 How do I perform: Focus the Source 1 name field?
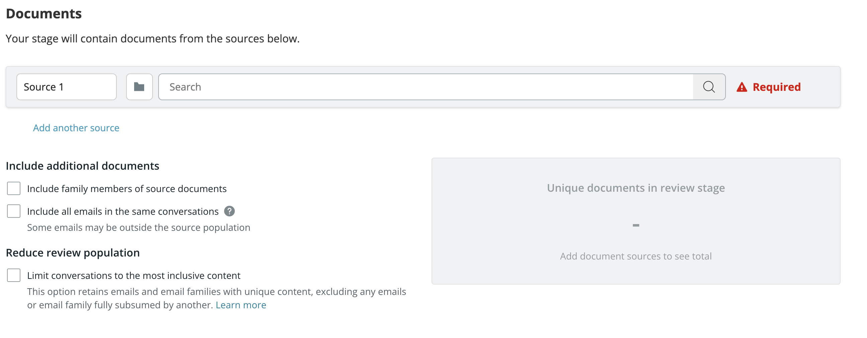tap(67, 87)
